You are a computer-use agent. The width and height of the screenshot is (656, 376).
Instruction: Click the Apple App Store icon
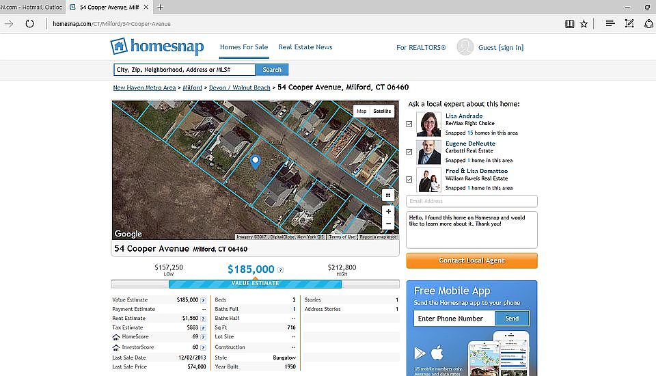tap(437, 353)
